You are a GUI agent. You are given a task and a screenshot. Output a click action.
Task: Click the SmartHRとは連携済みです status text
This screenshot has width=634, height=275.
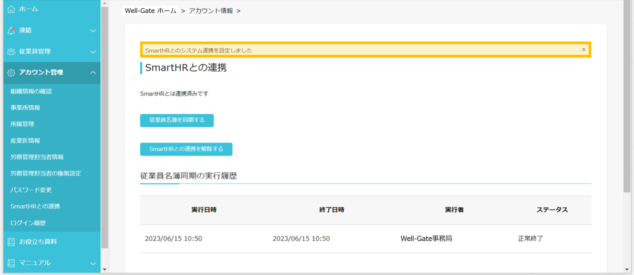(174, 94)
